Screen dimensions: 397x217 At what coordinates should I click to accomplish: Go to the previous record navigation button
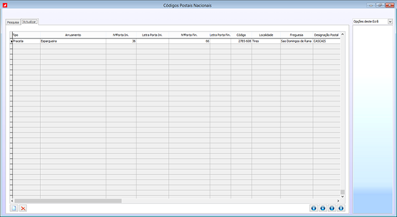click(323, 208)
